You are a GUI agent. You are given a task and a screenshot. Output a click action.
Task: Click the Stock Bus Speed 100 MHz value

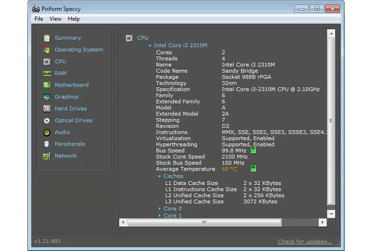click(x=233, y=163)
